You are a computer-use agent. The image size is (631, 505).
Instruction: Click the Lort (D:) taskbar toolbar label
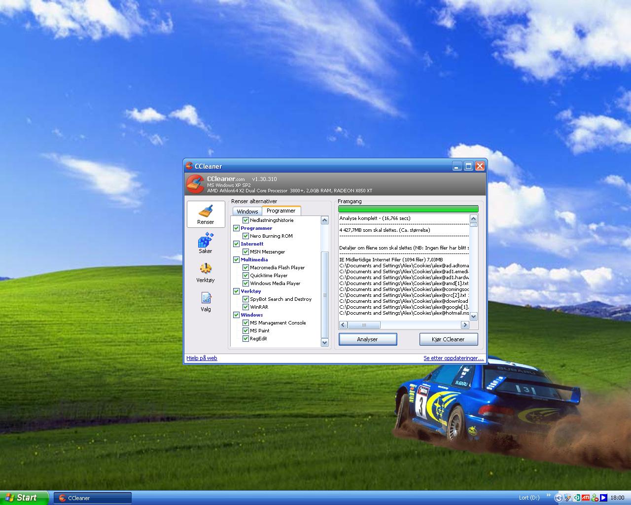[x=529, y=498]
